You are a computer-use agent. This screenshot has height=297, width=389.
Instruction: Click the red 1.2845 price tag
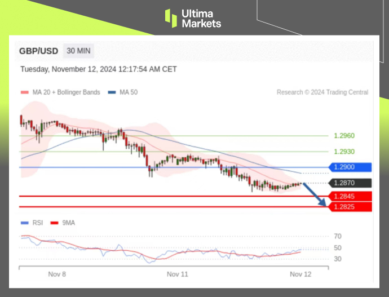(349, 196)
